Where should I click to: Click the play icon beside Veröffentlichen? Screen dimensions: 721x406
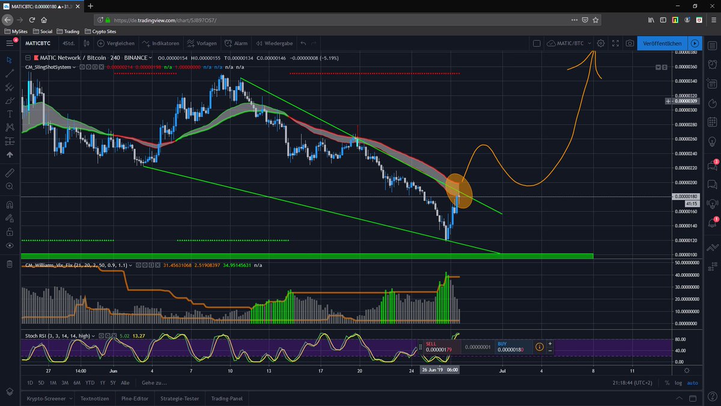pyautogui.click(x=695, y=43)
